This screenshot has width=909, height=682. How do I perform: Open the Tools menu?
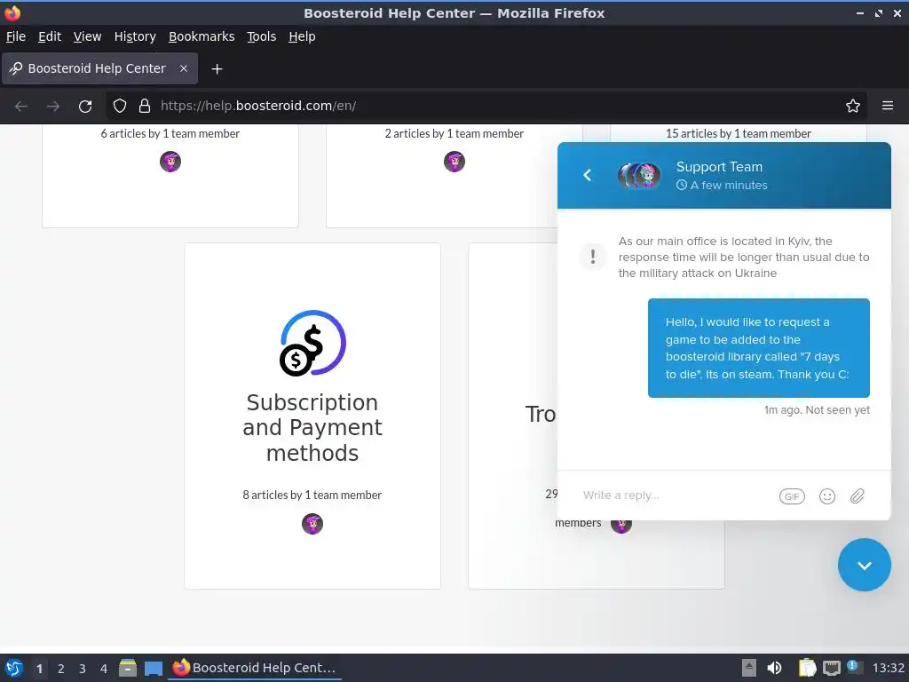(262, 36)
